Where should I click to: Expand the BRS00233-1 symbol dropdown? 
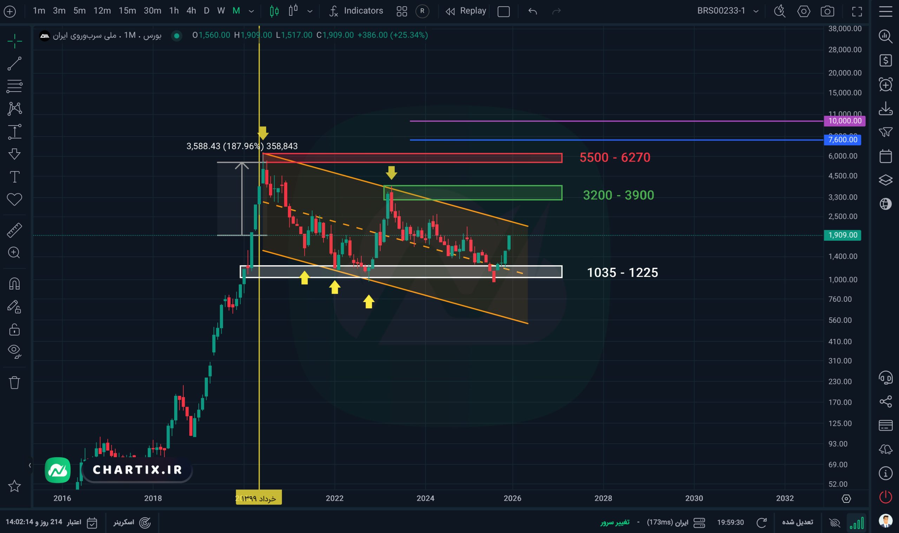756,11
